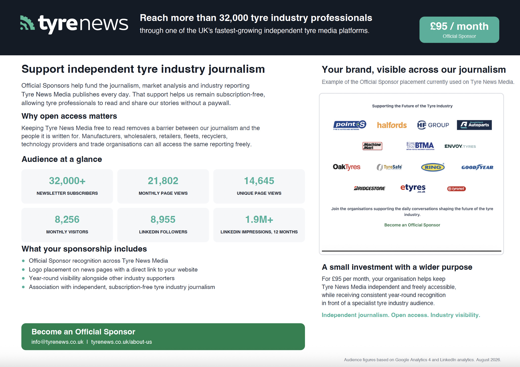Click the "Why open access matters" heading
520x367 pixels.
coord(69,116)
